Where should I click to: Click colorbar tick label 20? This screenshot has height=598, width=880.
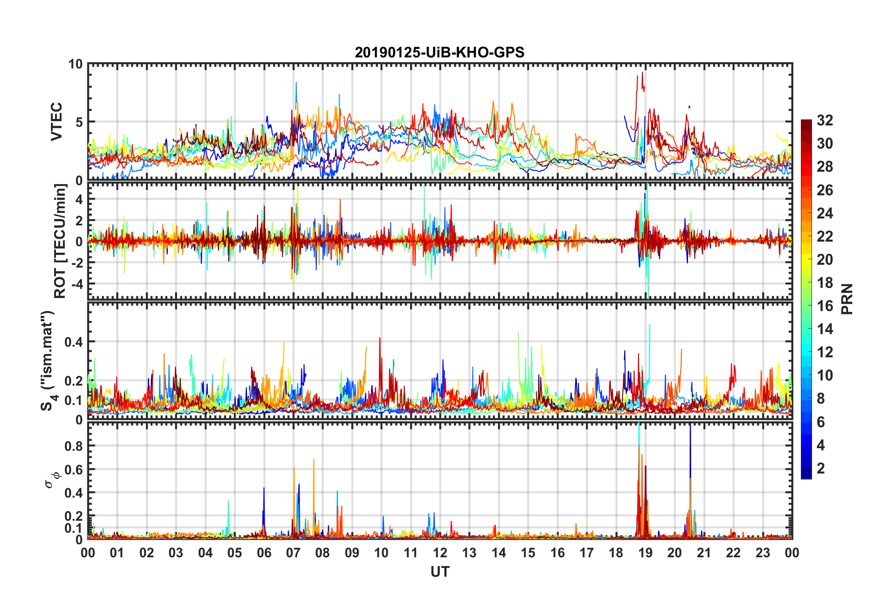tap(825, 260)
